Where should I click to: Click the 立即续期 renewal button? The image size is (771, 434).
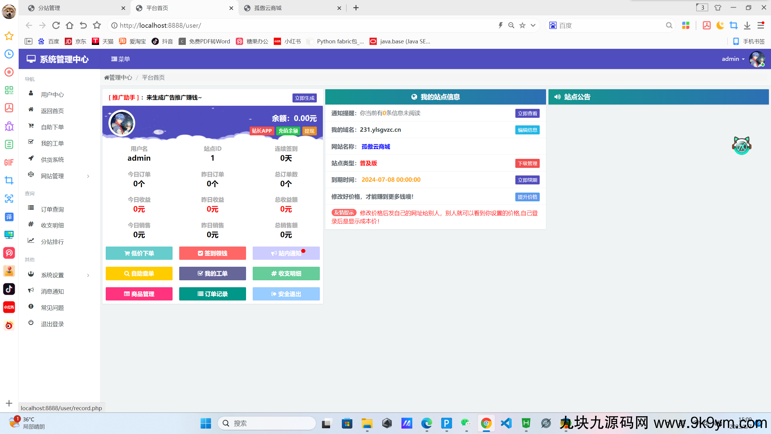point(527,180)
